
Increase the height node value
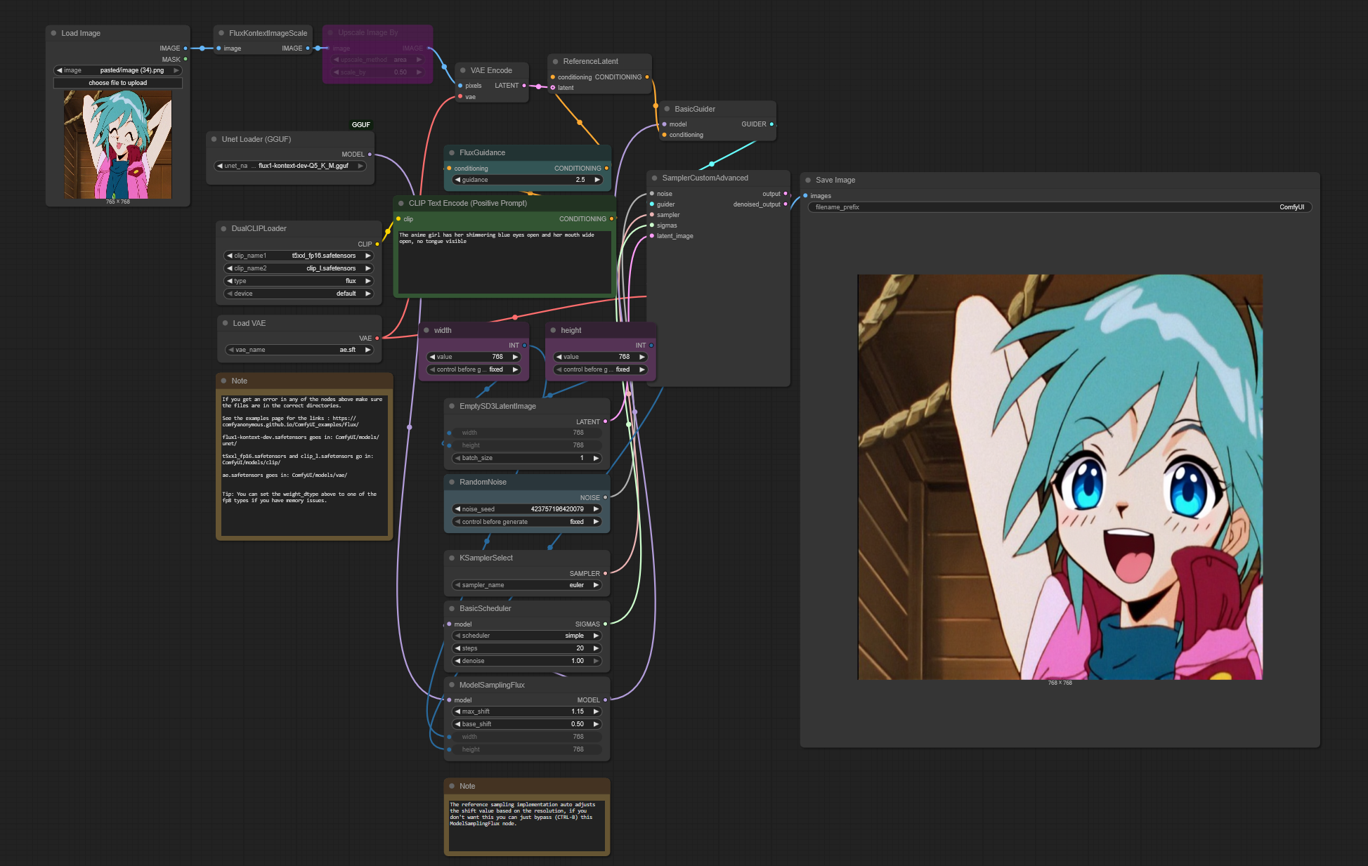(x=641, y=357)
